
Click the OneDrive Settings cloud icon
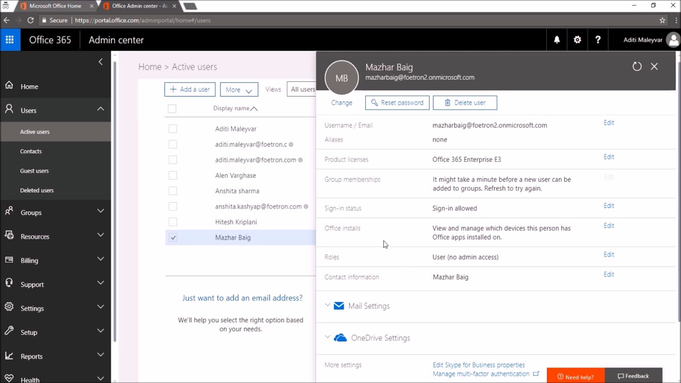(x=340, y=338)
